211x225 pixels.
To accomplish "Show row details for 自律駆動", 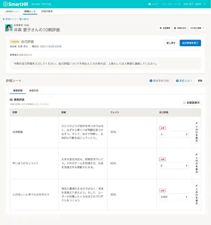I will (197, 132).
